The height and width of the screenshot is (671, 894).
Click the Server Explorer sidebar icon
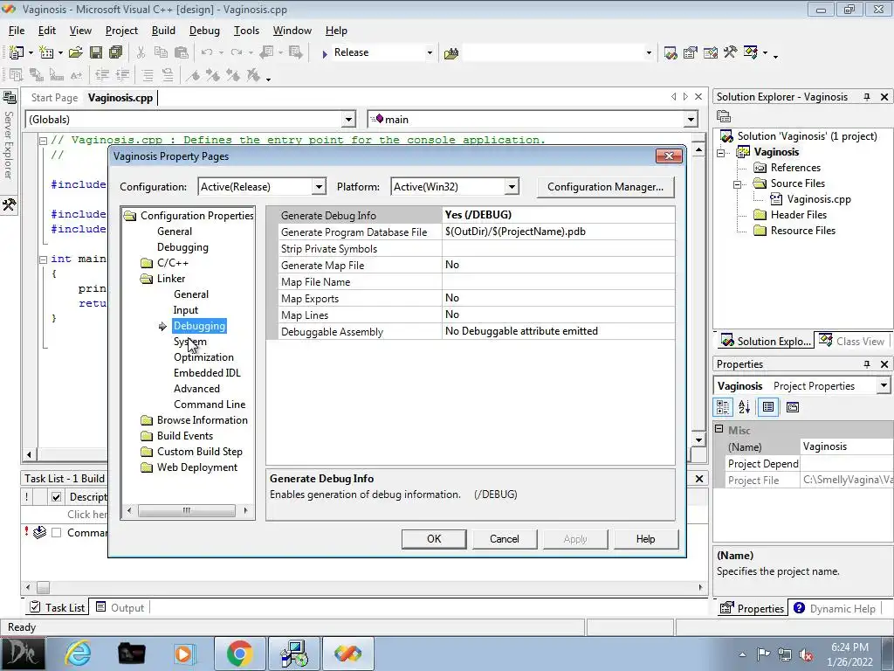point(9,97)
